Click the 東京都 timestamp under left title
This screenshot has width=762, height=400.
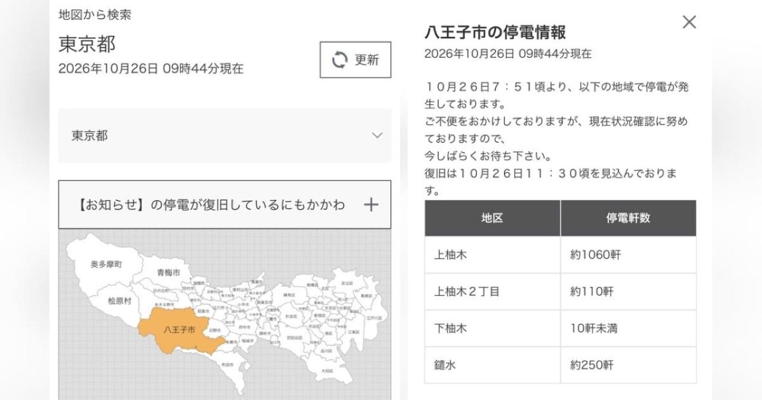tap(150, 69)
